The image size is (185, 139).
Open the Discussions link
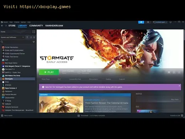coord(93,79)
